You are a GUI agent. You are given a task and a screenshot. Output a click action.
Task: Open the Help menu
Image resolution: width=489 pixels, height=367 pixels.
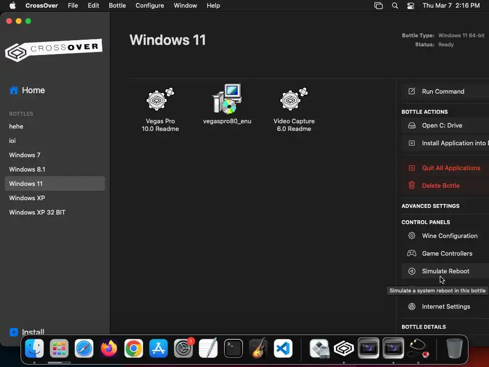coord(213,6)
